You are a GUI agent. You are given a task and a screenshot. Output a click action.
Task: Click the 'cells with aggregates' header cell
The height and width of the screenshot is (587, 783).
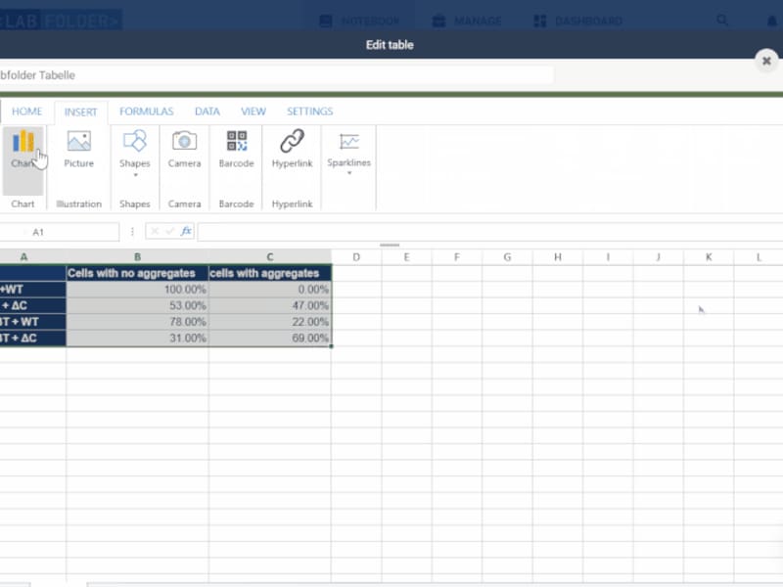[270, 273]
